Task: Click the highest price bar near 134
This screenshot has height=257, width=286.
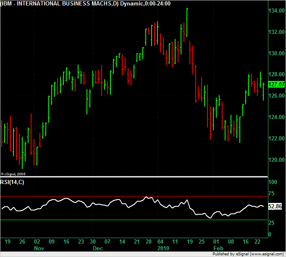Action: pyautogui.click(x=187, y=22)
